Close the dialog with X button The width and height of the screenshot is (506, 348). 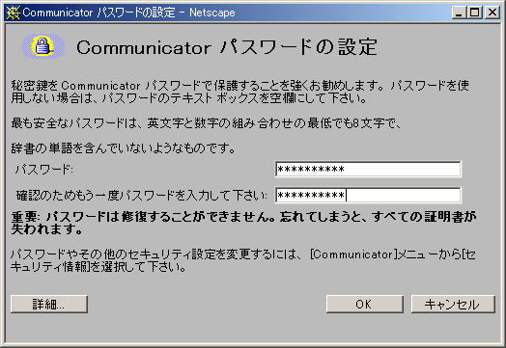492,13
